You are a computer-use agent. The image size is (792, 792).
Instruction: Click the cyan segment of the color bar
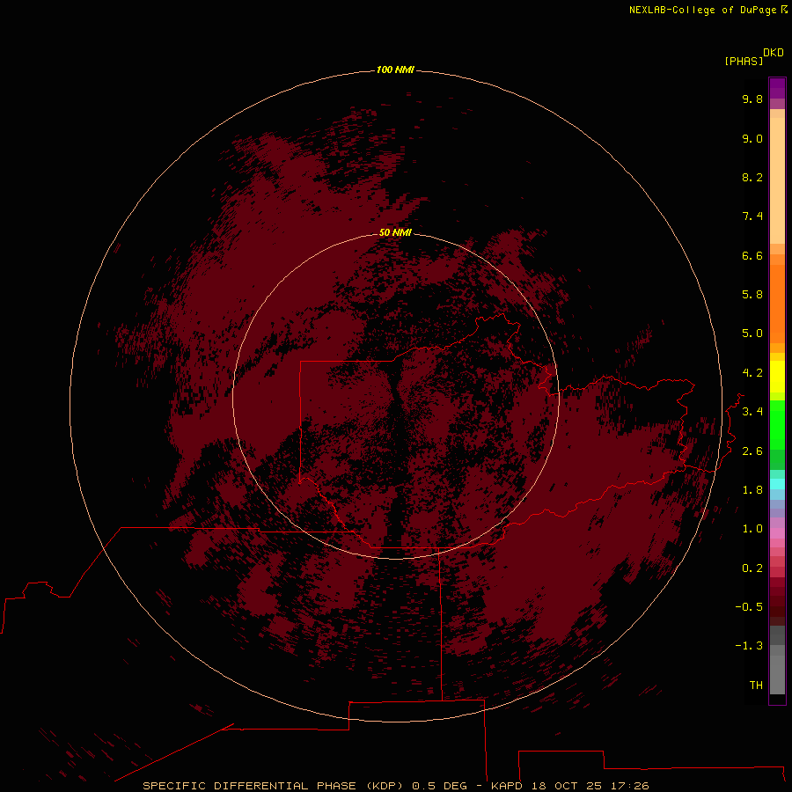777,483
